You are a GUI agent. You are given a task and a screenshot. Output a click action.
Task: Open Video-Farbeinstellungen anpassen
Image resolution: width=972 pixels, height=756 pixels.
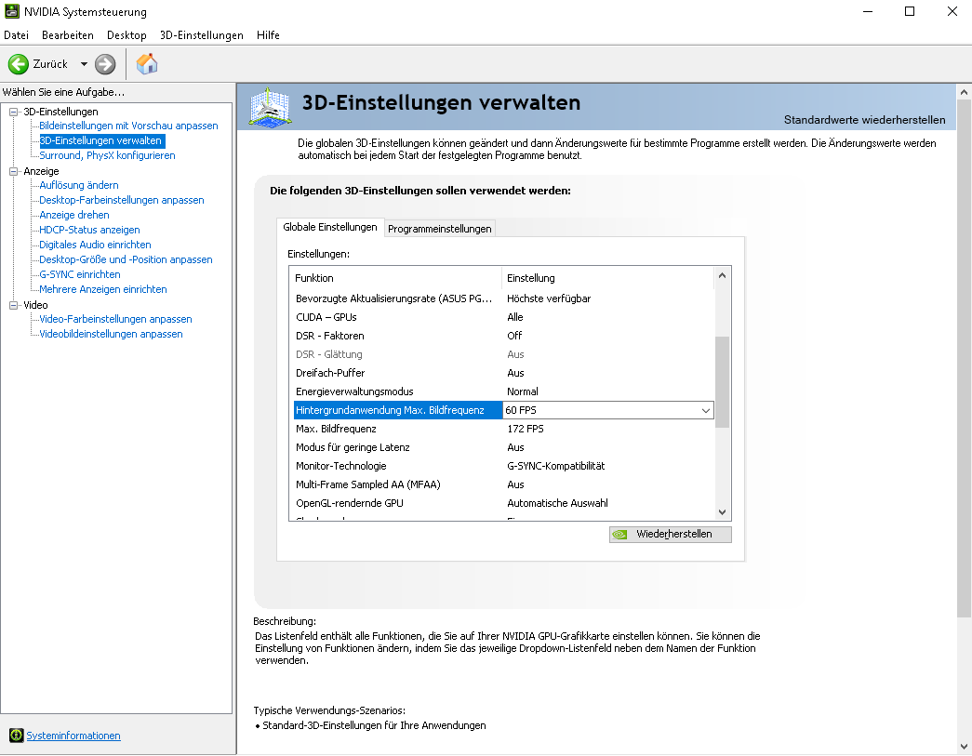[x=115, y=319]
